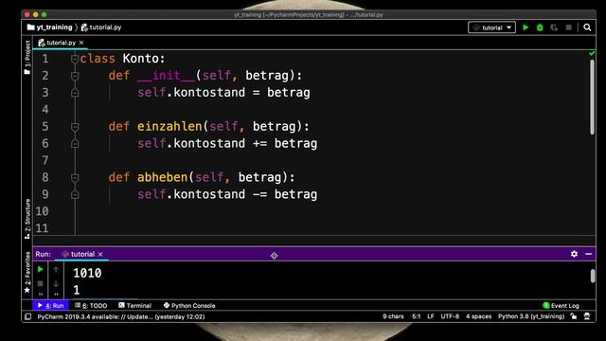Click the method name abheben in the code
This screenshot has height=341, width=606.
pos(162,177)
